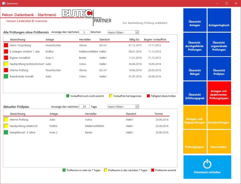Click Benke in Dampfkessel row
The height and width of the screenshot is (184, 241).
(89, 132)
